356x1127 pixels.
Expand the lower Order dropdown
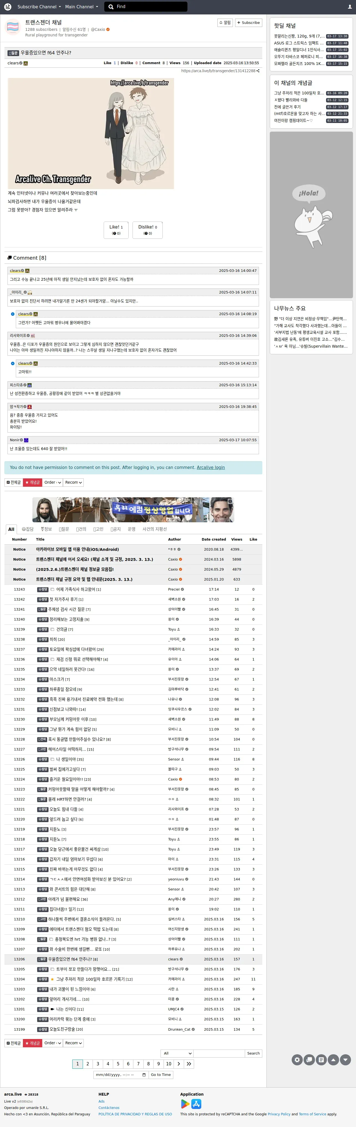click(52, 1043)
